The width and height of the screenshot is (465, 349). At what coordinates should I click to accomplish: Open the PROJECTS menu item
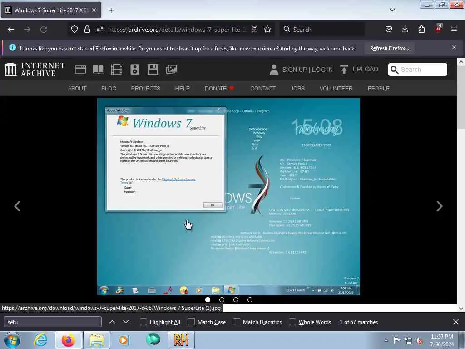(146, 89)
